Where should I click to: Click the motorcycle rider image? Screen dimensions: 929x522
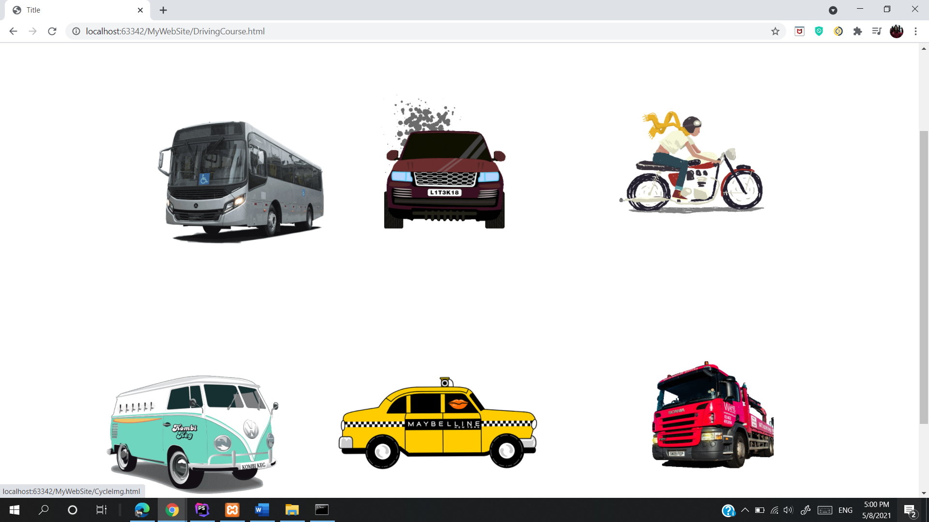click(692, 162)
